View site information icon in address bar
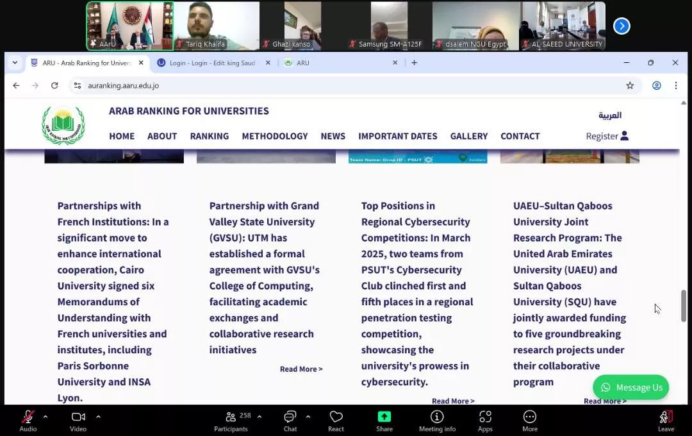 coord(78,85)
